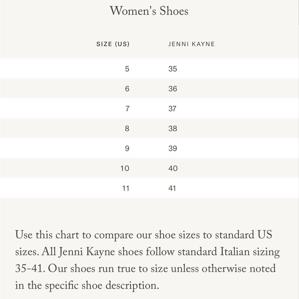Click the Jenni Kayne size 41 cell
The height and width of the screenshot is (299, 299).
click(172, 188)
